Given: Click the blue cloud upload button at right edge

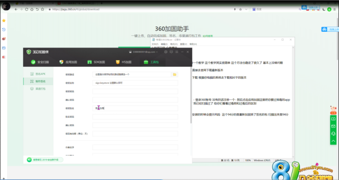Looking at the screenshot, I should pos(330,29).
